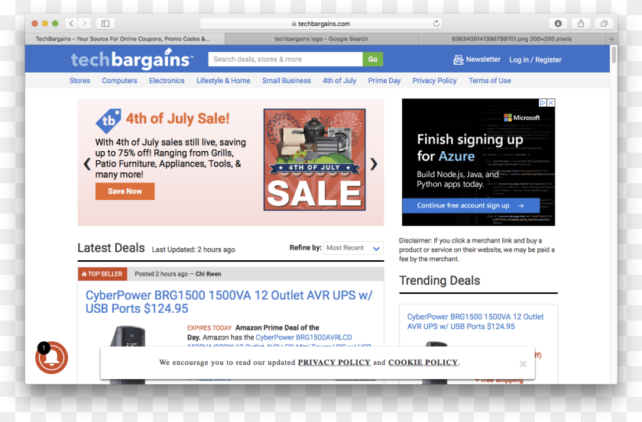Go forward with Safari's forward arrow
This screenshot has height=422, width=642.
[84, 24]
